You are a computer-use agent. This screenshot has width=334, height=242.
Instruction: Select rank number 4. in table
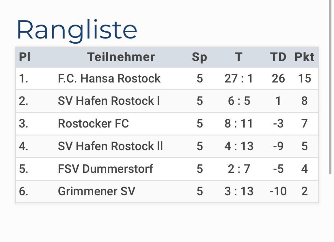23,146
